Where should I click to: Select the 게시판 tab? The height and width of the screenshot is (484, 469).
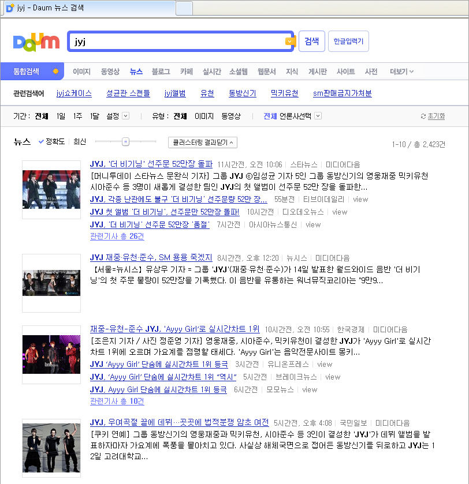pos(318,72)
